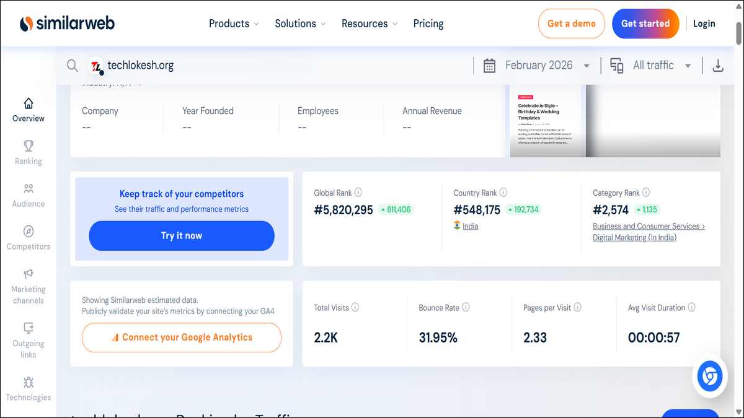744x418 pixels.
Task: Click the Keep track of your competitors heading
Action: coord(182,194)
